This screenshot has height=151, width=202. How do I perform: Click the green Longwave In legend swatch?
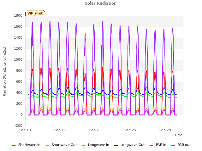tap(84, 145)
